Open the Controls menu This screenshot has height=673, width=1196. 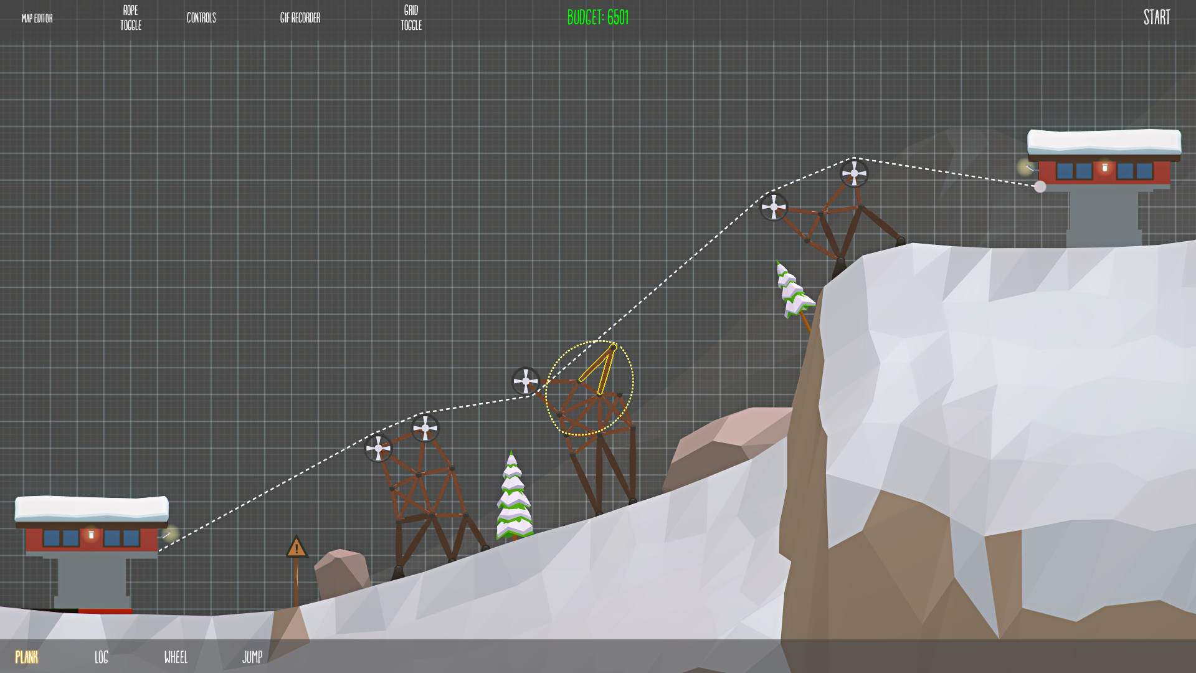point(201,17)
